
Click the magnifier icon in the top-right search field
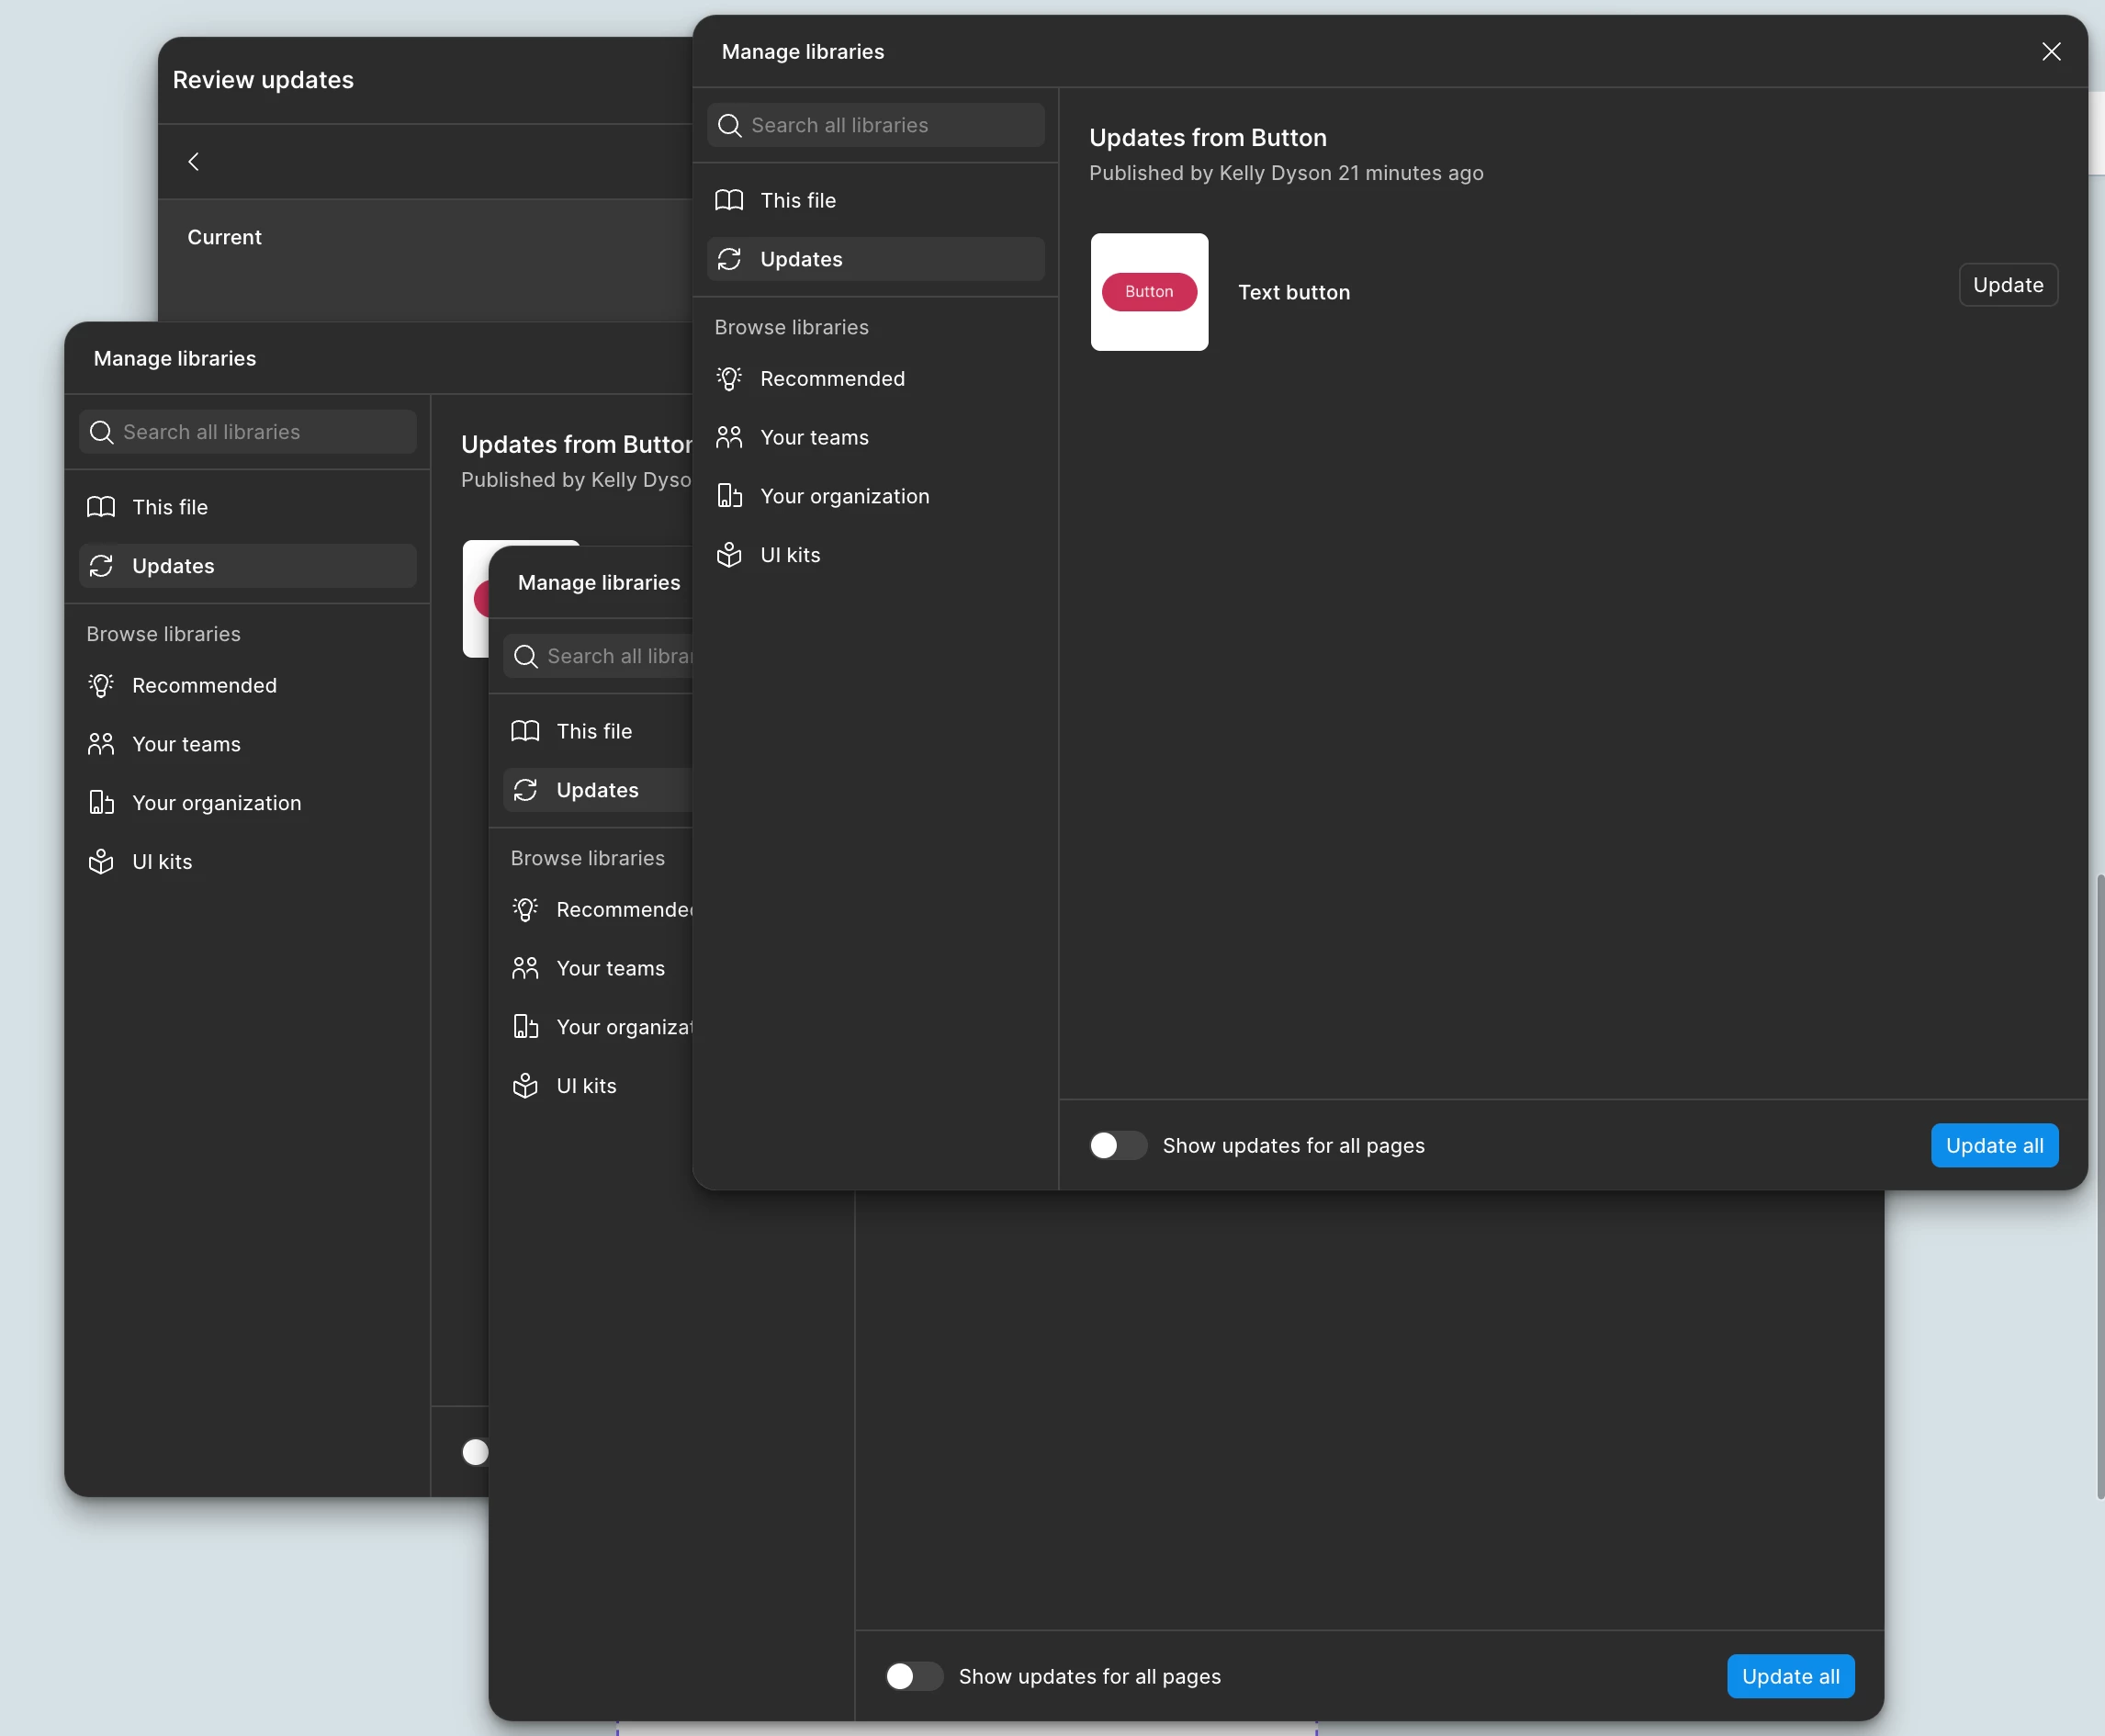click(x=729, y=126)
